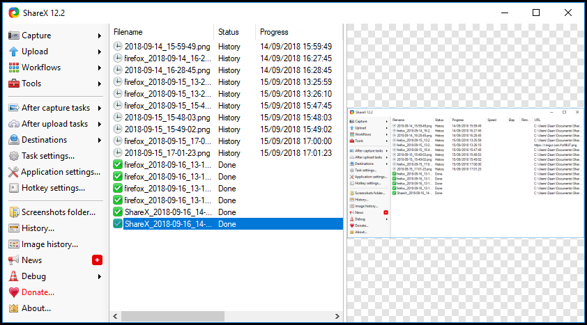Click the After upload tasks cloud icon

(x=13, y=124)
